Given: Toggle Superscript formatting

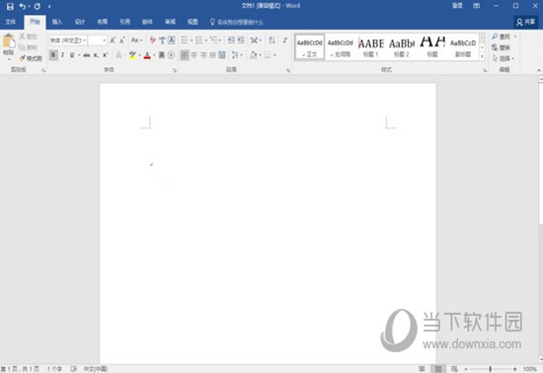Looking at the screenshot, I should point(106,55).
